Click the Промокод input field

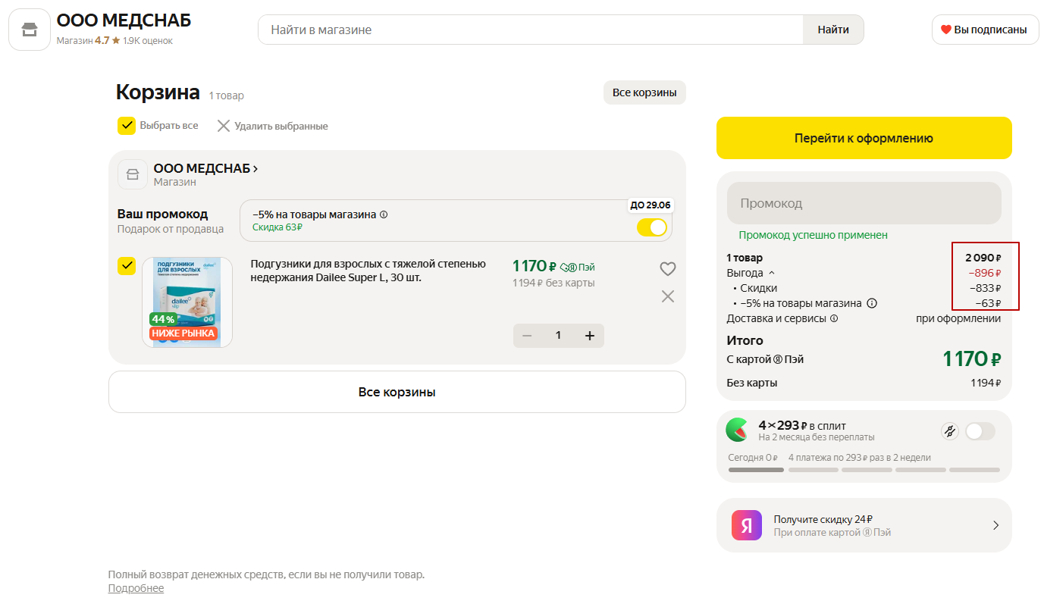pyautogui.click(x=864, y=203)
